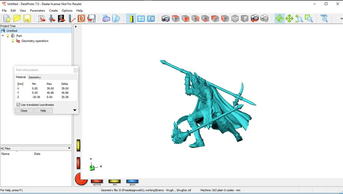Open the Create menu
The height and width of the screenshot is (194, 343).
[x=53, y=10]
